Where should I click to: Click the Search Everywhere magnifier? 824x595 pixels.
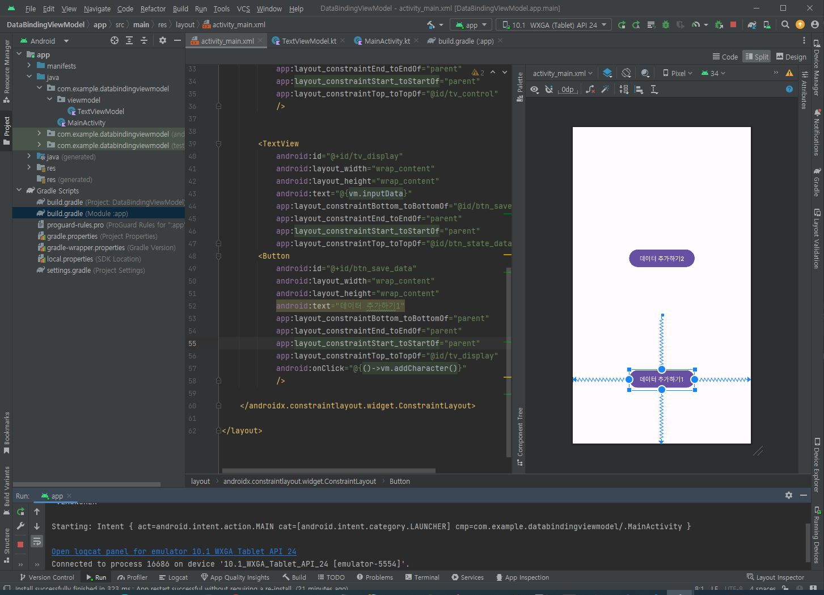tap(785, 25)
